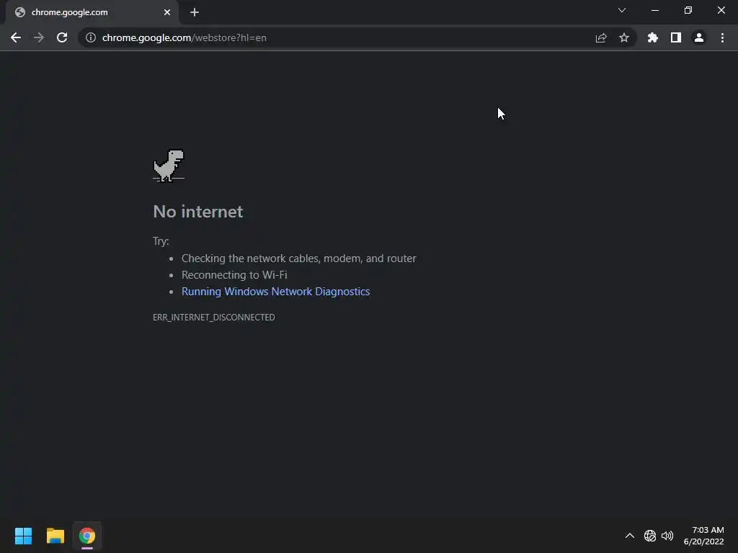The image size is (738, 553).
Task: Toggle the side panel icon
Action: pyautogui.click(x=676, y=37)
